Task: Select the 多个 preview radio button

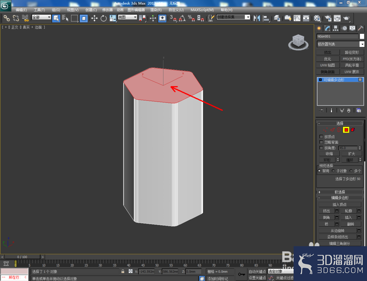Action: point(351,171)
